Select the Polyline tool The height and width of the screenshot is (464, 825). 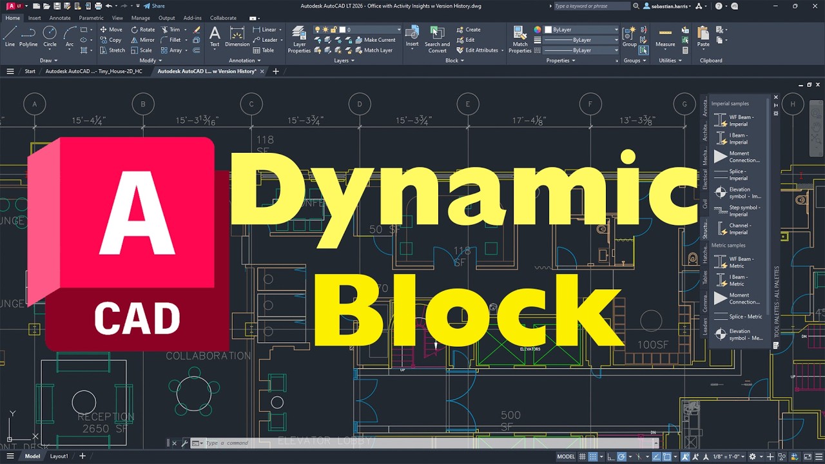coord(28,37)
